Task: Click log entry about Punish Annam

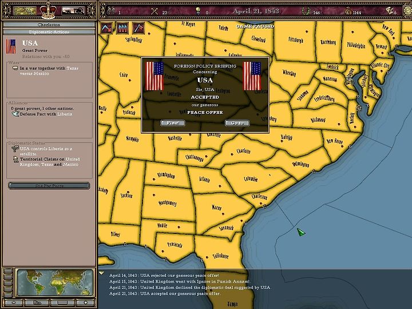Action: coord(180,282)
